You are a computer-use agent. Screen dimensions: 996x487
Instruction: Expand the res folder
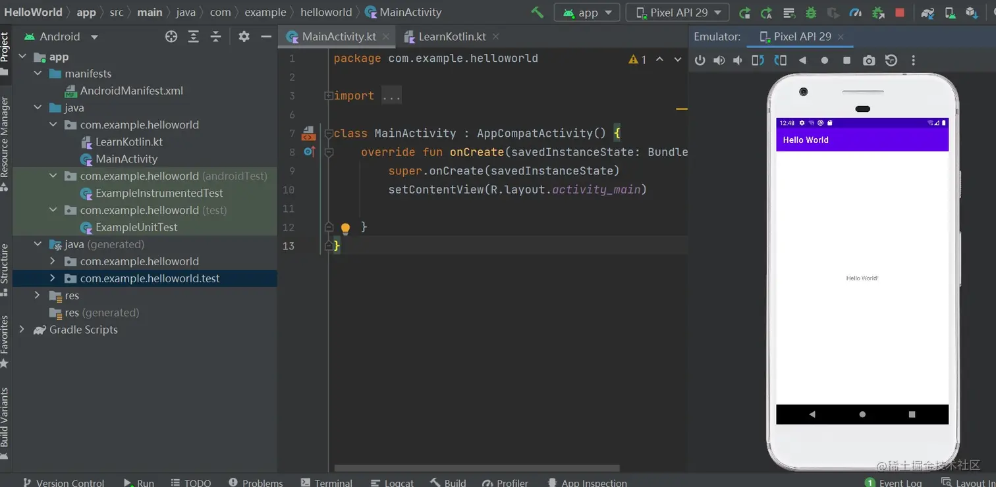(38, 295)
